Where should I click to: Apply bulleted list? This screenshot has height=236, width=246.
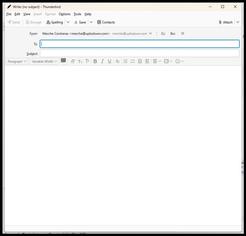point(125,61)
